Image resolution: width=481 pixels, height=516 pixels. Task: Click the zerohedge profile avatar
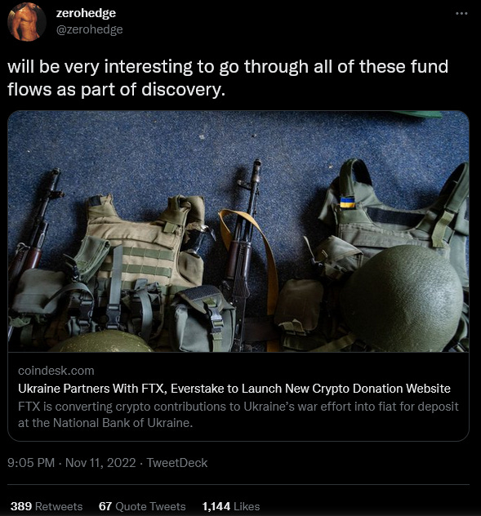[x=27, y=22]
